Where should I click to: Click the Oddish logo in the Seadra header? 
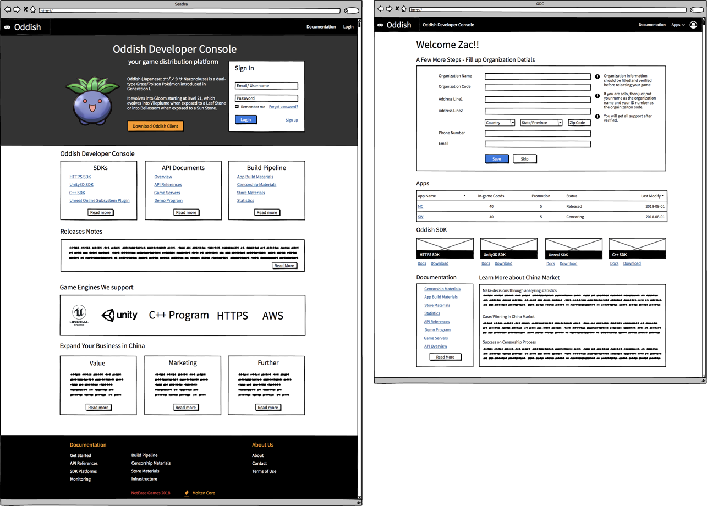[23, 27]
